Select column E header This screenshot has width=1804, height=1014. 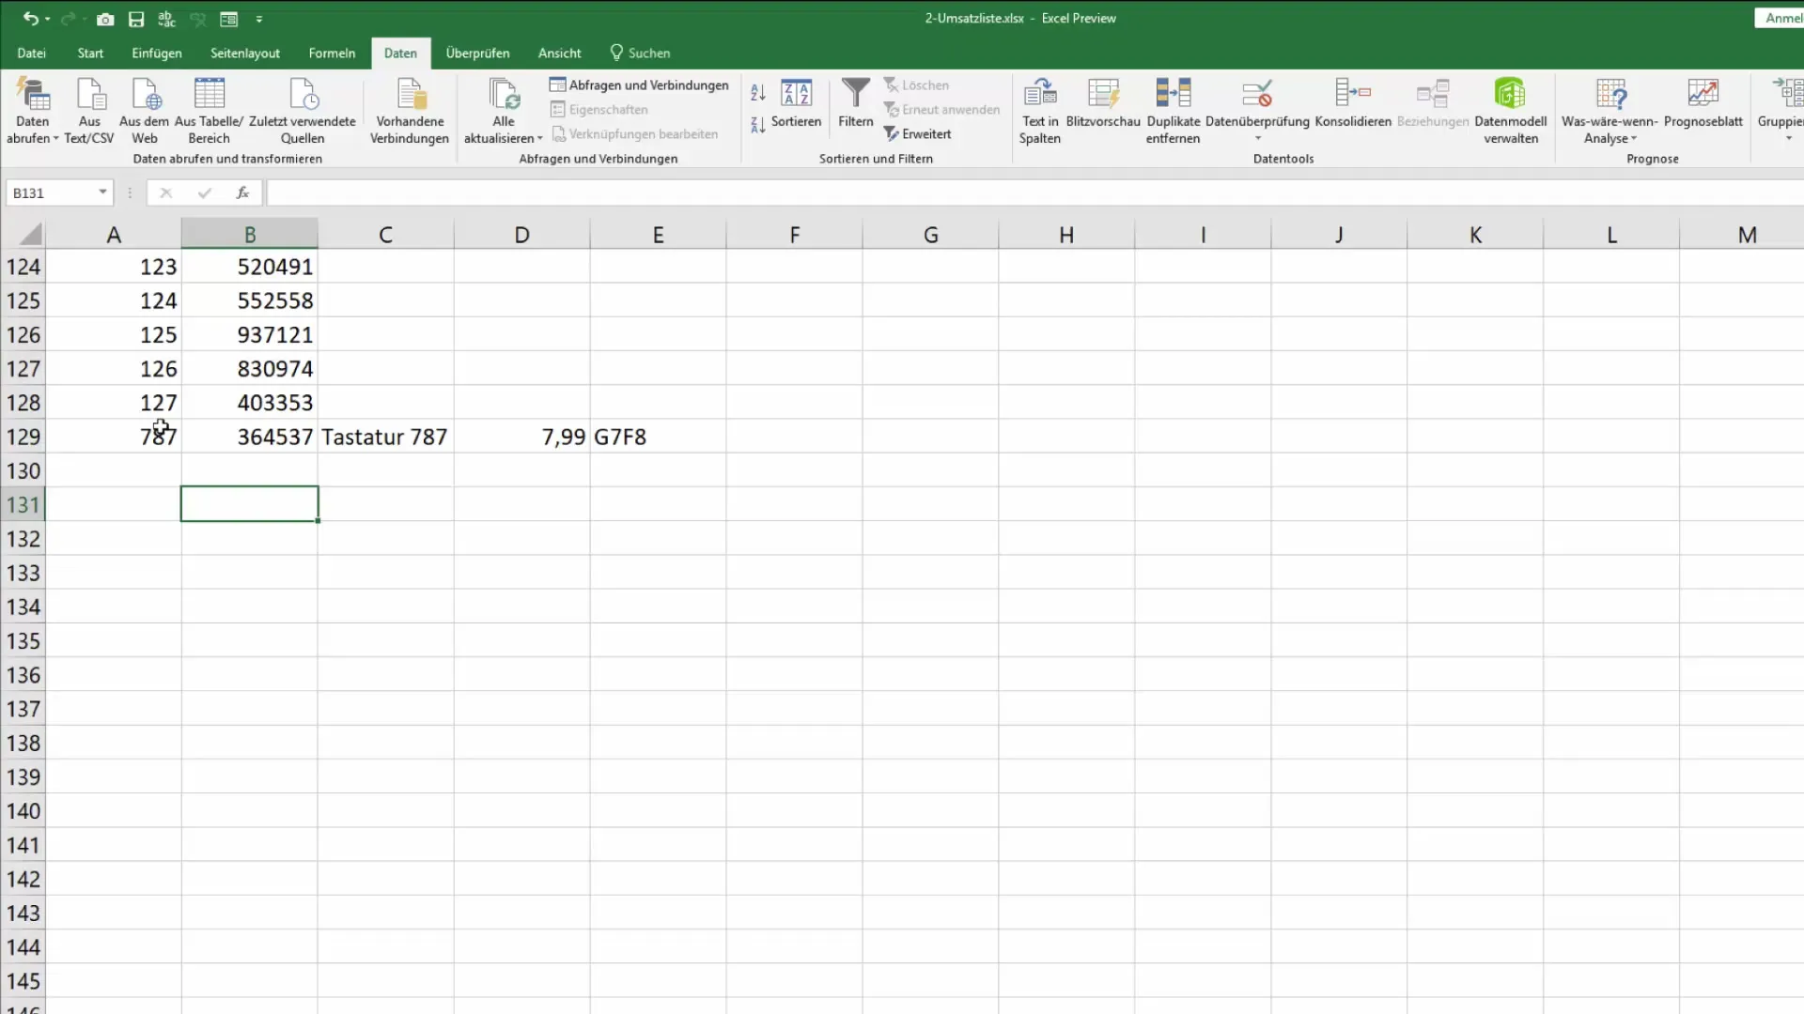point(659,235)
